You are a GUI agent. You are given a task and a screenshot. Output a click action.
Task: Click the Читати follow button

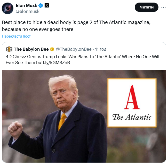coord(146,7)
